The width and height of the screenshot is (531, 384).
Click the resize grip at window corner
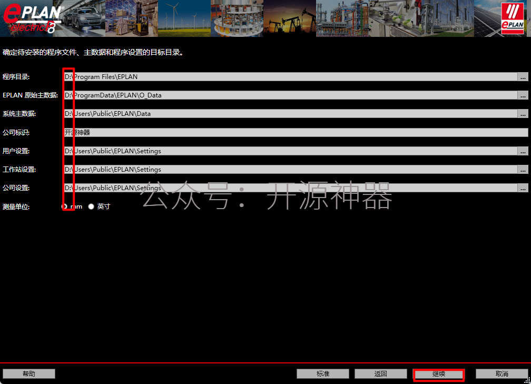coord(528,381)
